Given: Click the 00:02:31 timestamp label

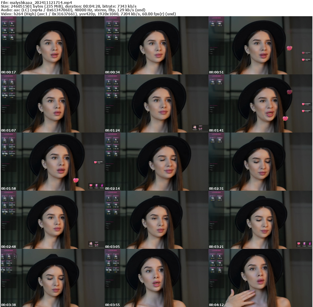Looking at the screenshot, I should pyautogui.click(x=216, y=188).
